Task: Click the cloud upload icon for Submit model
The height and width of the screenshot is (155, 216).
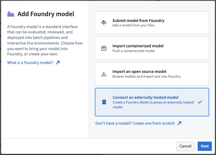Action: pos(104,23)
